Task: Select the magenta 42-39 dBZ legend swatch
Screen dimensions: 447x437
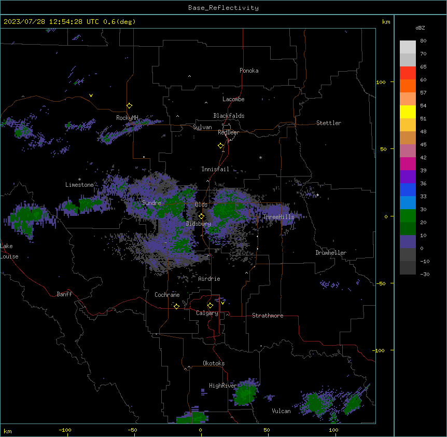Action: 408,163
